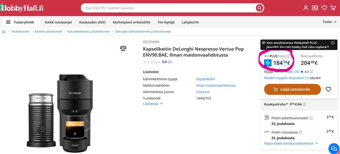Image resolution: width=340 pixels, height=154 pixels.
Task: Open the chat support bubble
Action: (334, 149)
